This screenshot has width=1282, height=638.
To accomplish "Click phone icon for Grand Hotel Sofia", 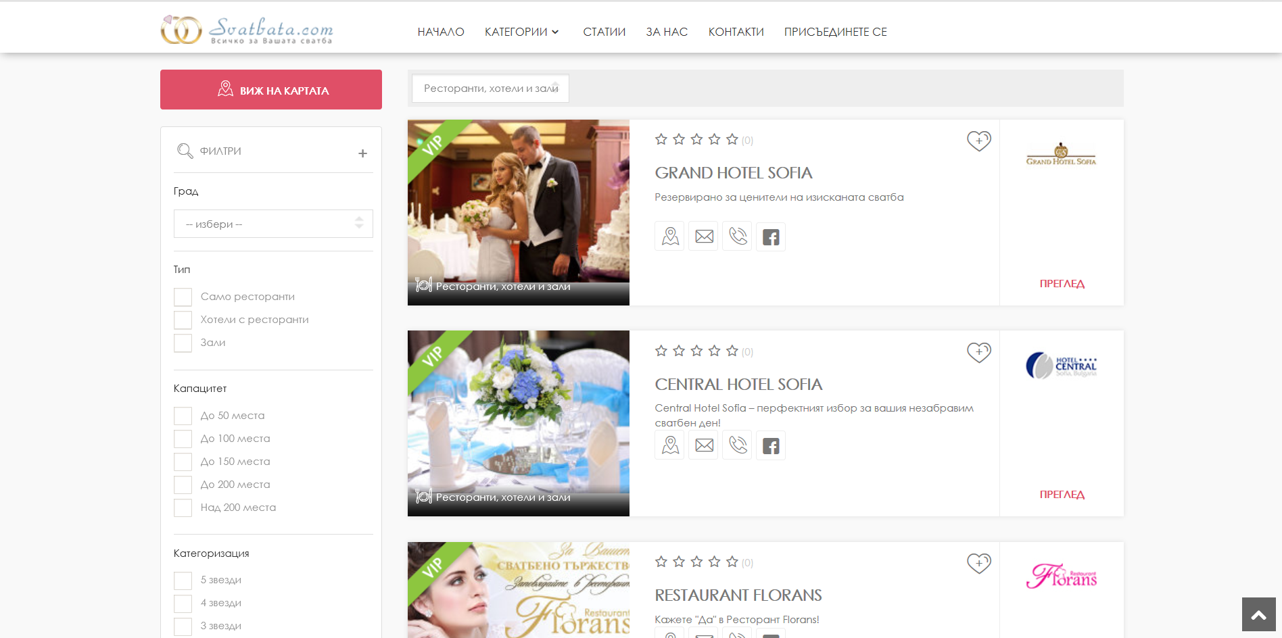I will point(738,237).
